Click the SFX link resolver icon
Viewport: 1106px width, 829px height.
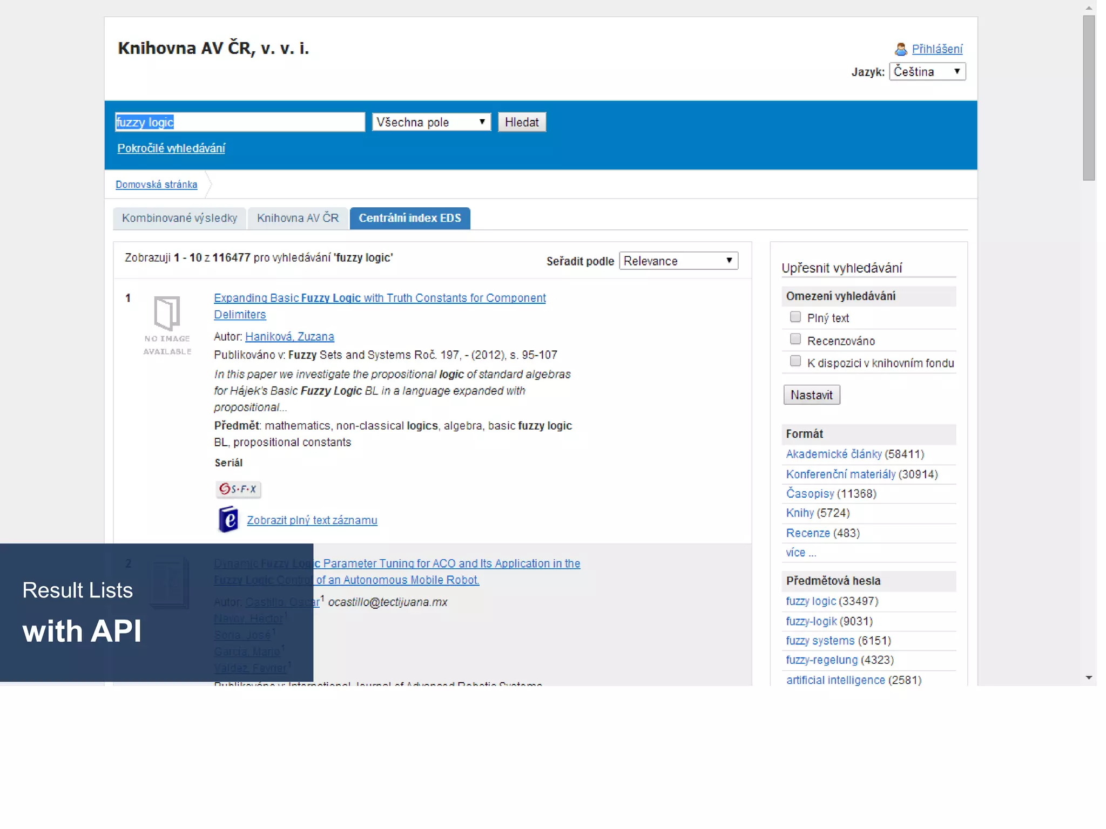pyautogui.click(x=238, y=489)
